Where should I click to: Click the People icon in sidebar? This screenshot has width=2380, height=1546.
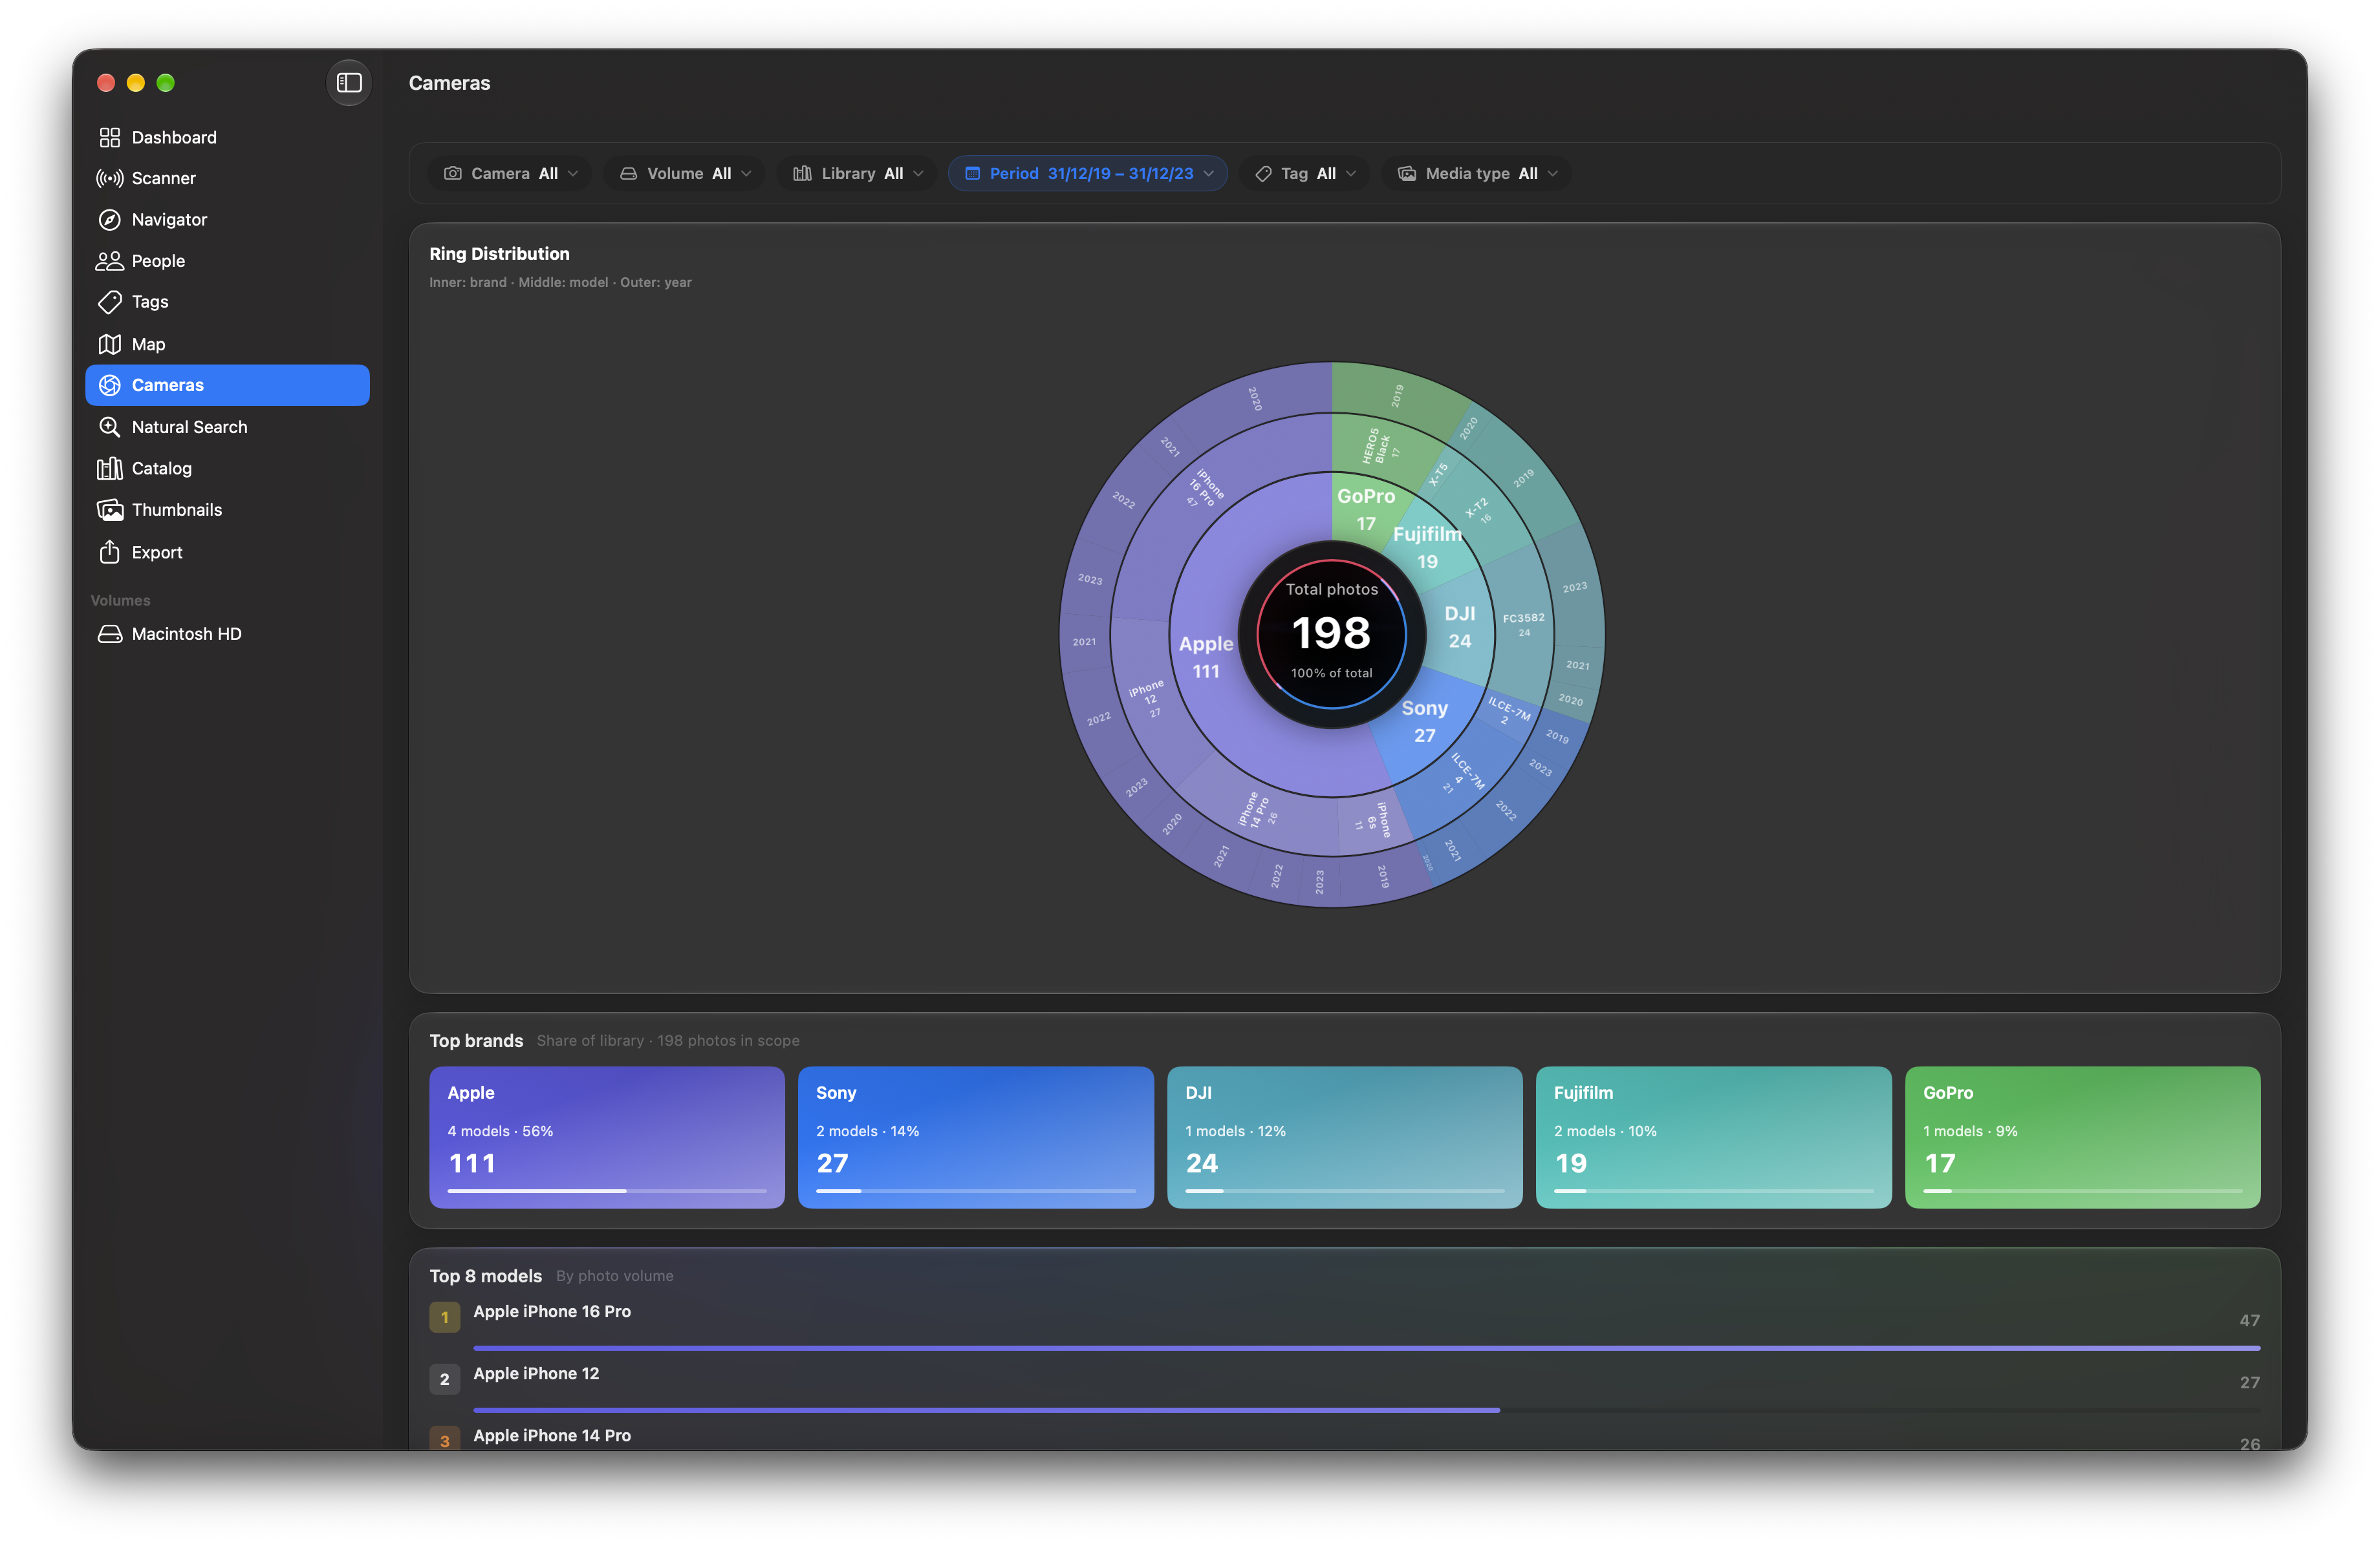coord(110,261)
